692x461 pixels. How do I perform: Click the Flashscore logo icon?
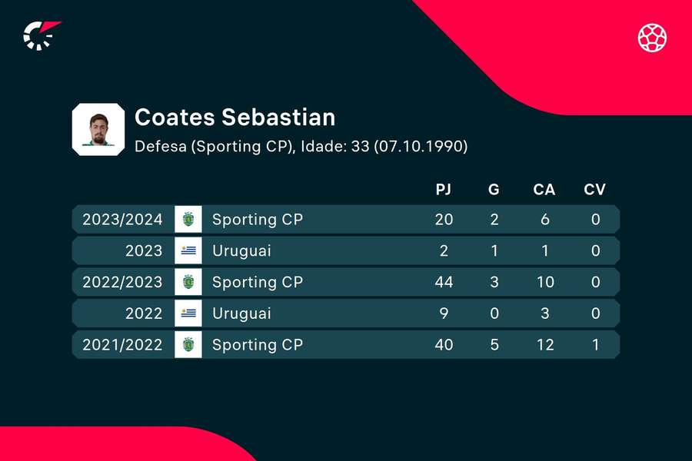(x=41, y=35)
